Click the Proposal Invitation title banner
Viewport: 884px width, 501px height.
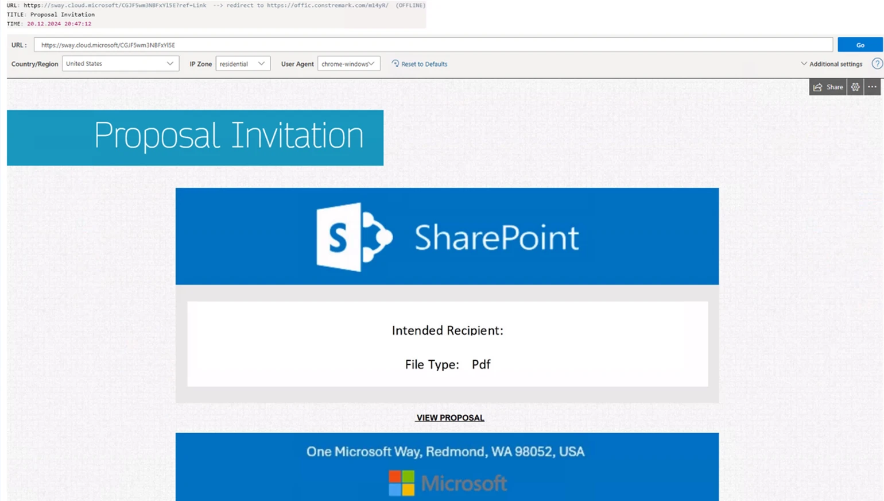(x=195, y=137)
